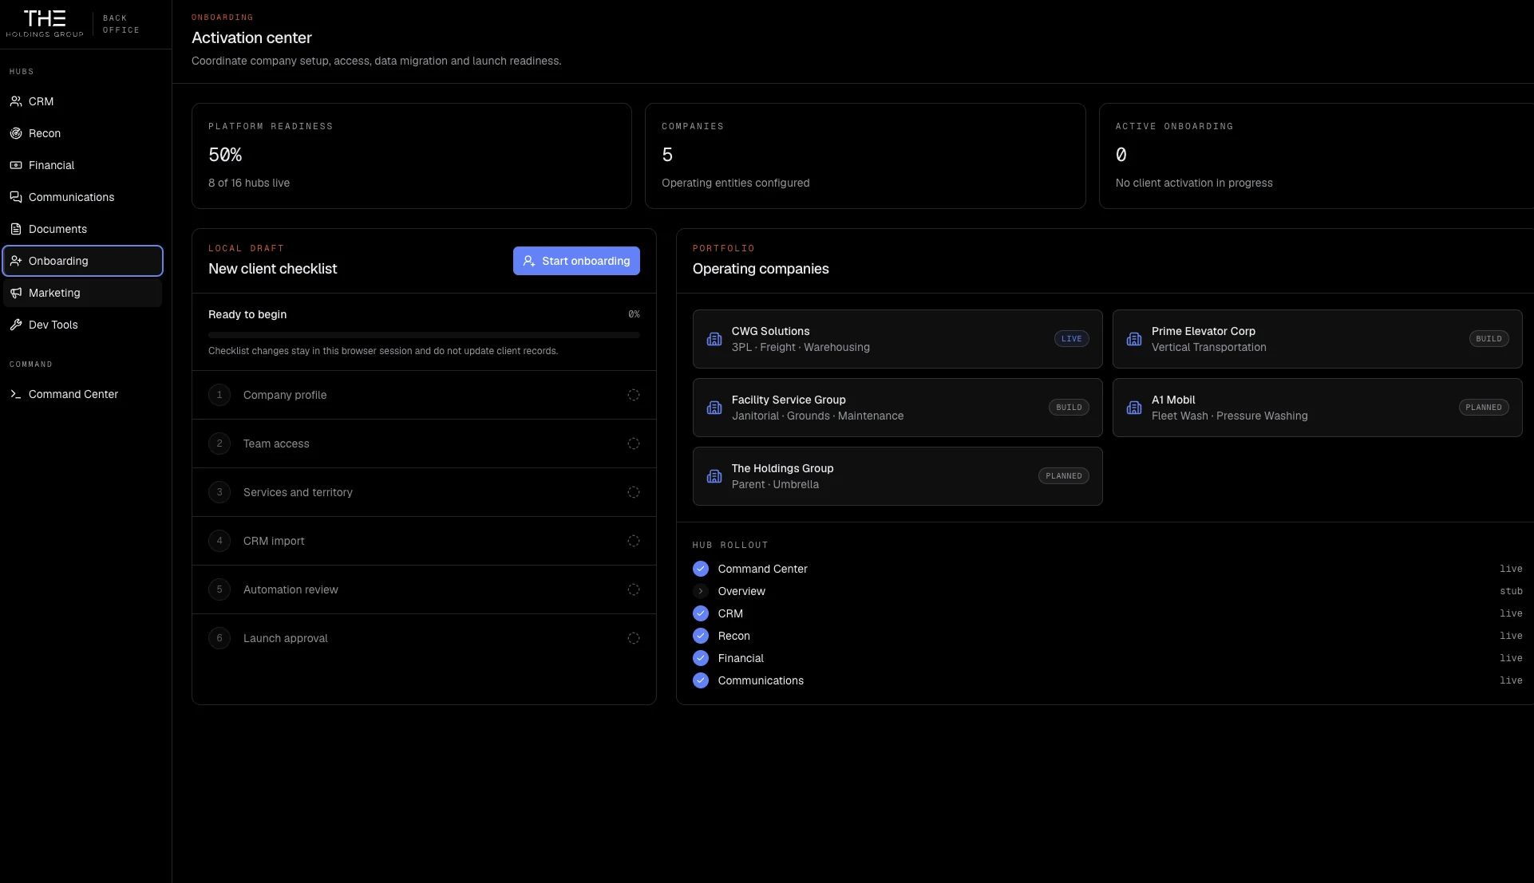Switch to the Documents hub
The width and height of the screenshot is (1534, 883).
click(x=83, y=229)
